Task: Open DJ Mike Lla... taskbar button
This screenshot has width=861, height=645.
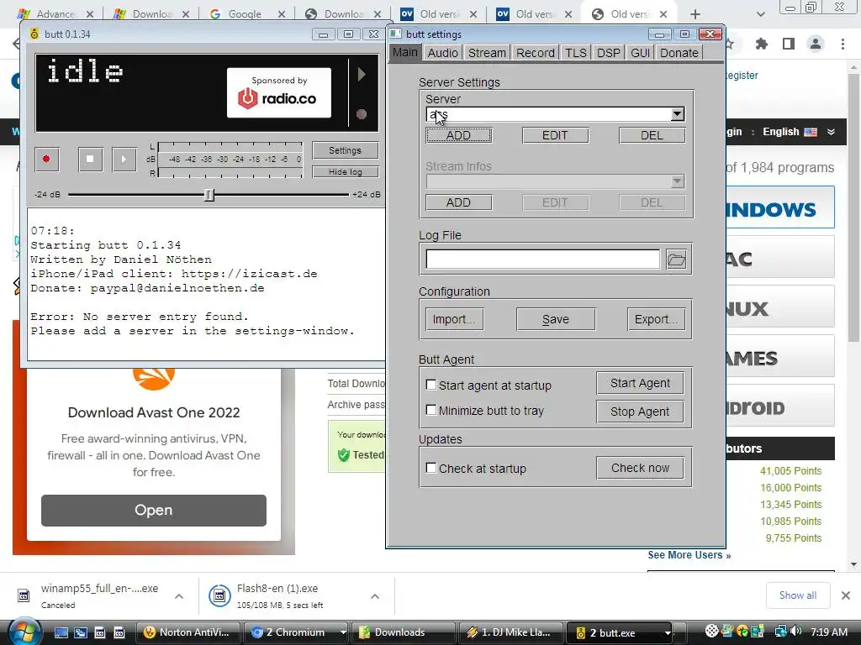Action: pyautogui.click(x=510, y=632)
